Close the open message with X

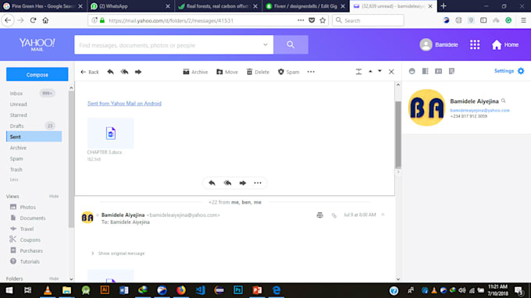[x=391, y=72]
